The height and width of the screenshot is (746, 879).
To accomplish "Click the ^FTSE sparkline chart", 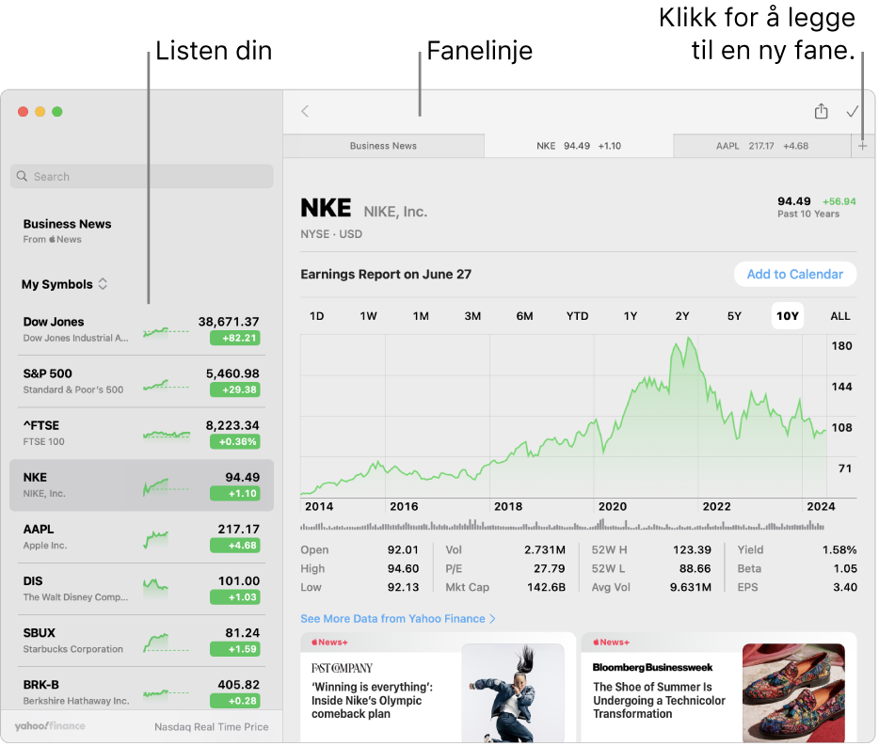I will pos(166,434).
